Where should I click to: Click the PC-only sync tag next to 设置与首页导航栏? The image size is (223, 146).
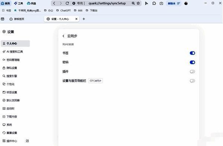(x=95, y=81)
